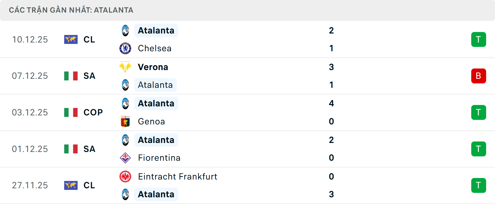Select the Chelsea club logo
The height and width of the screenshot is (204, 495).
(125, 48)
